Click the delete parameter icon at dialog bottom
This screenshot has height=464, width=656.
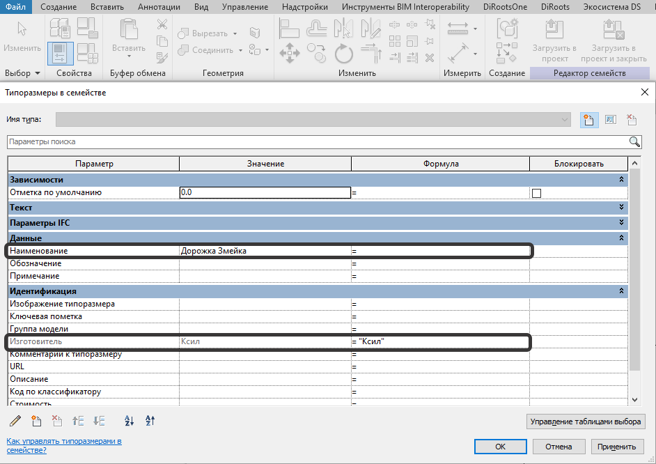[x=57, y=421]
